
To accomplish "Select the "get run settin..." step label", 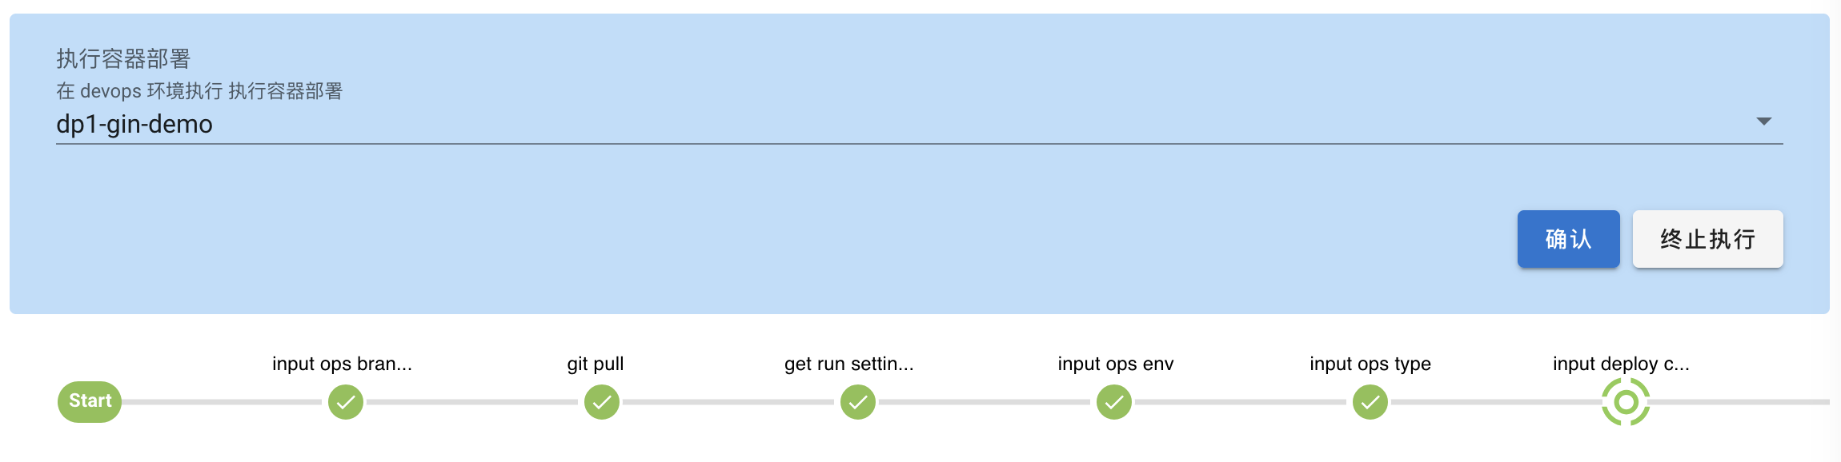I will click(849, 364).
